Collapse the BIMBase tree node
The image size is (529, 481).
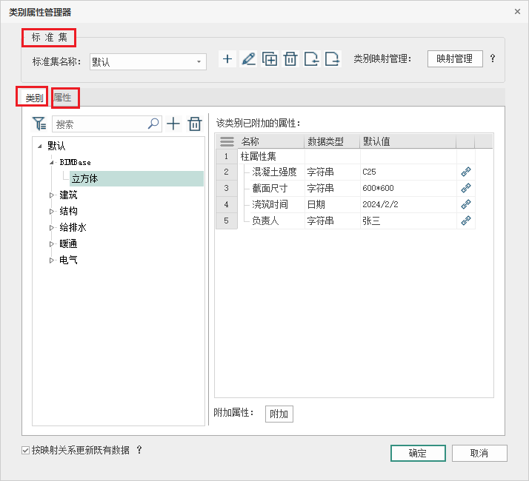click(52, 163)
